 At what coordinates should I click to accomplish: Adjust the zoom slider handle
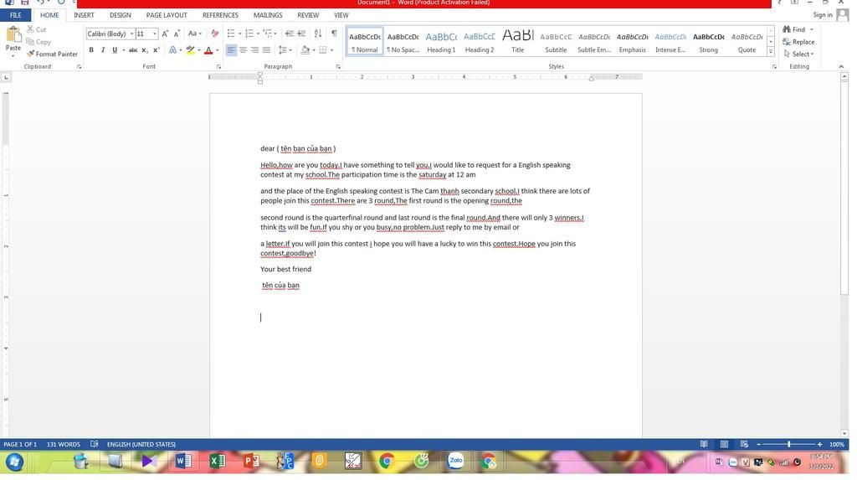coord(788,444)
